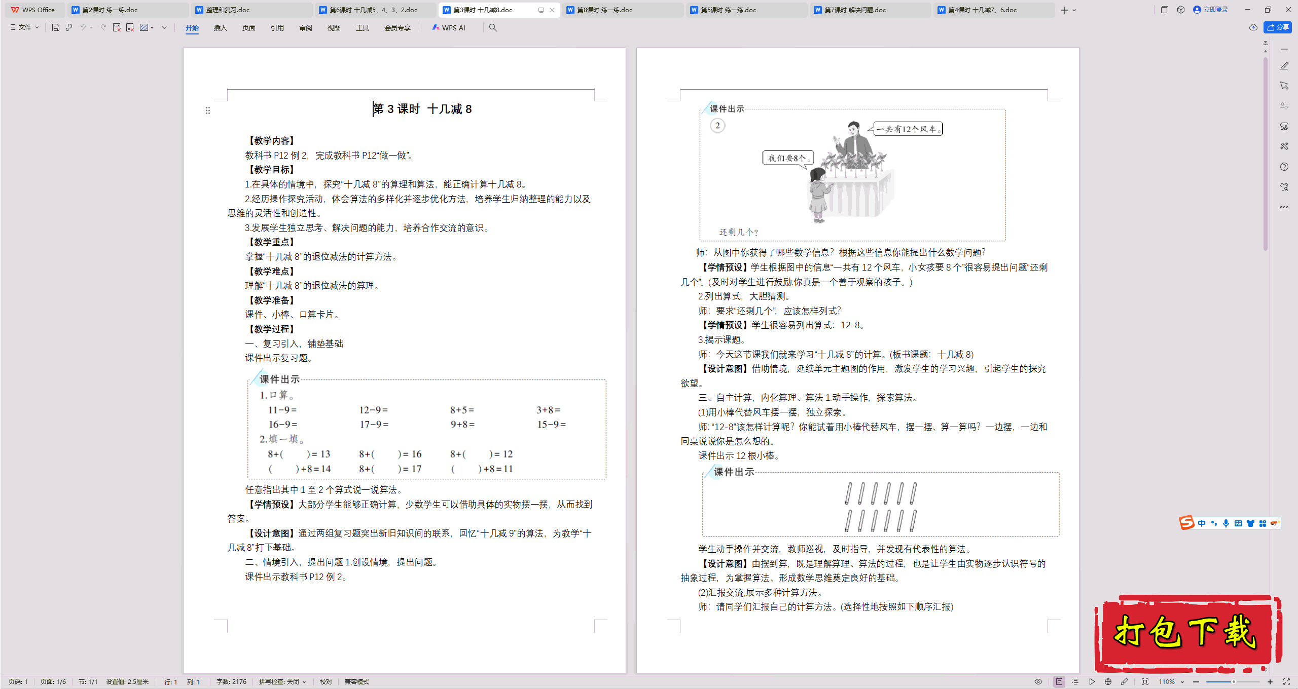Toggle eye protection mode icon
The width and height of the screenshot is (1298, 689).
(x=1038, y=682)
